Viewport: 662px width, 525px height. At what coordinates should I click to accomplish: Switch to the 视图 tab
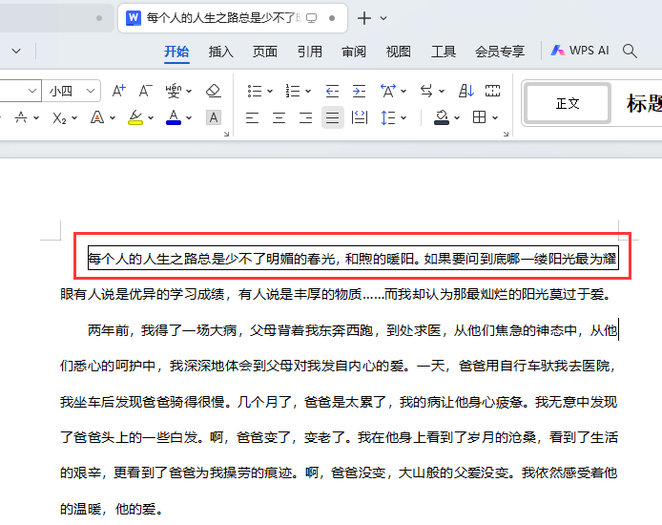398,52
